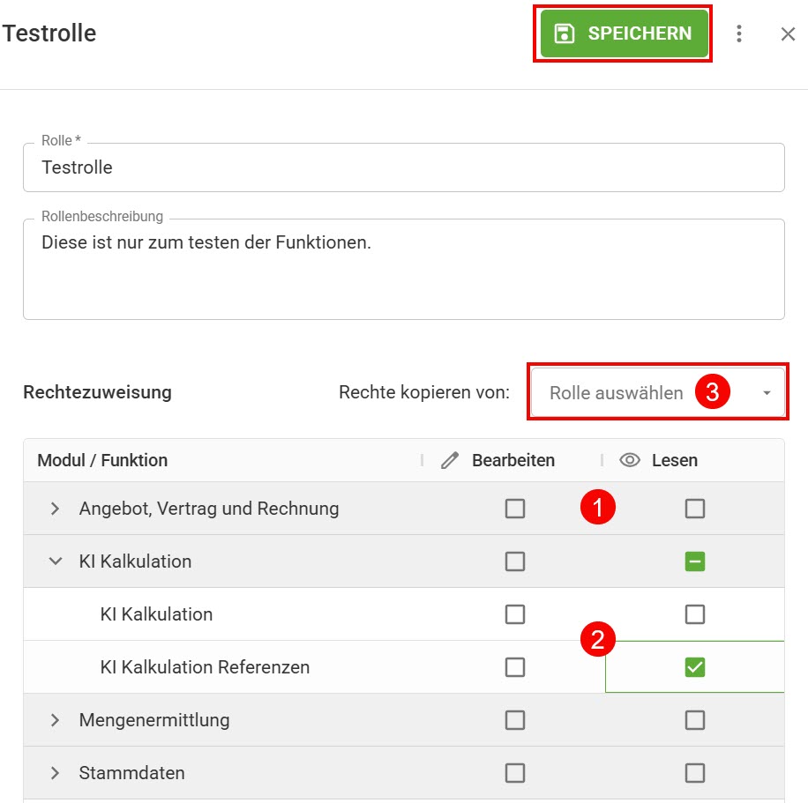Image resolution: width=808 pixels, height=803 pixels.
Task: Click the Rollenbeschreibung text area
Action: [404, 269]
